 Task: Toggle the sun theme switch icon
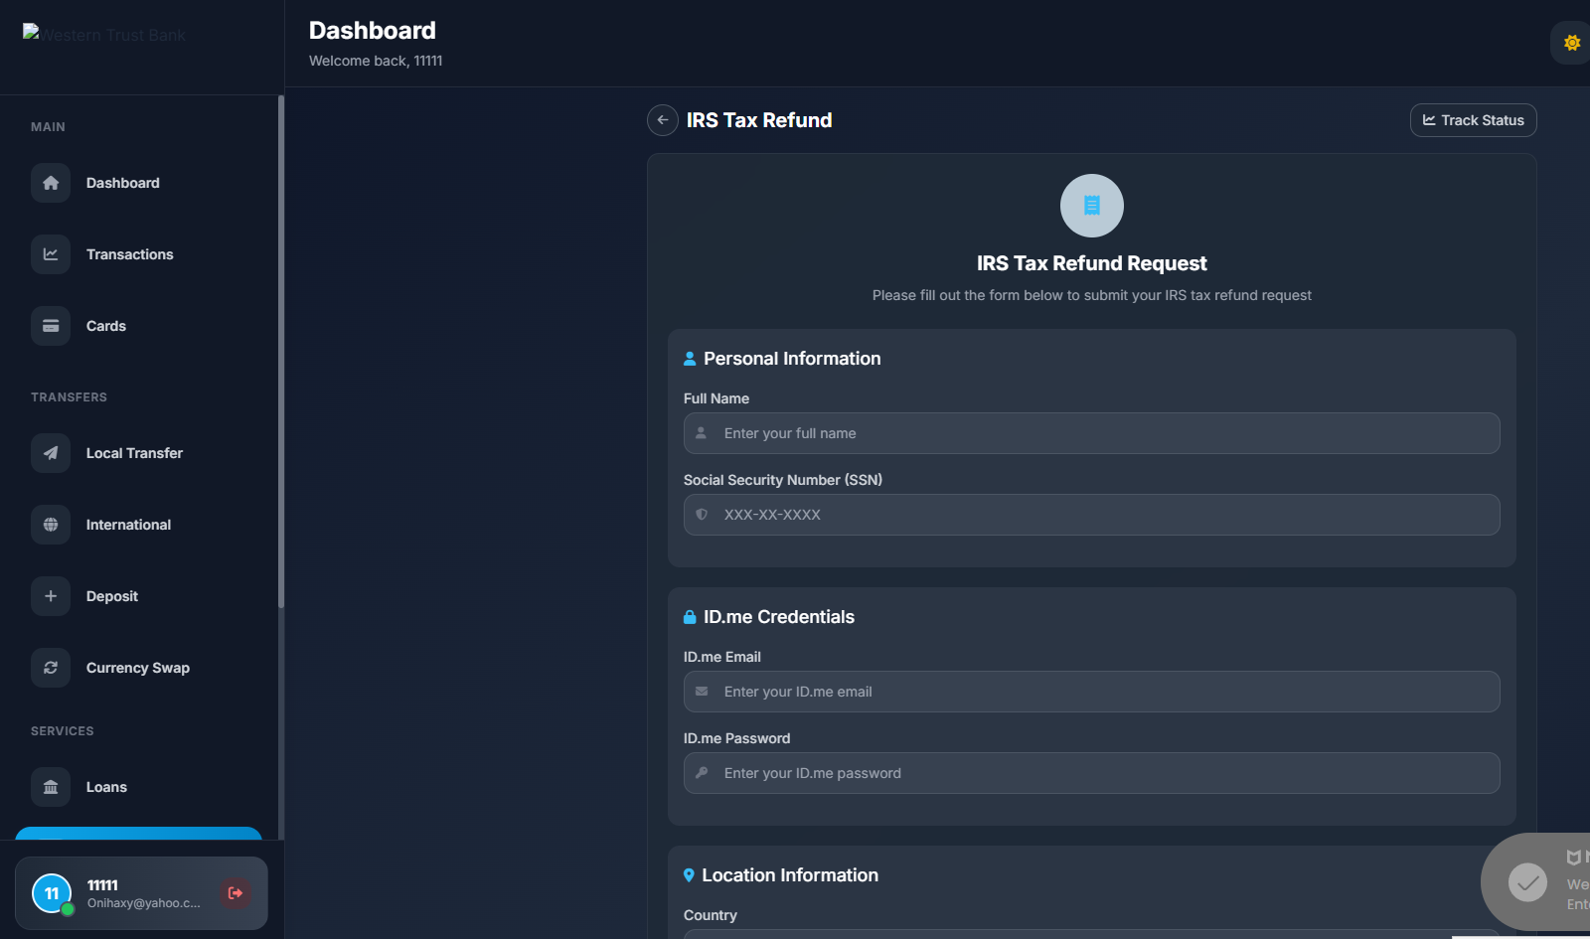click(1572, 43)
